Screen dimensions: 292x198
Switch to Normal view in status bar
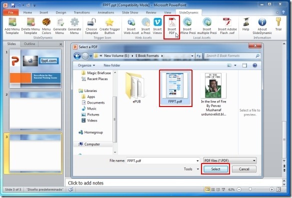click(x=207, y=189)
